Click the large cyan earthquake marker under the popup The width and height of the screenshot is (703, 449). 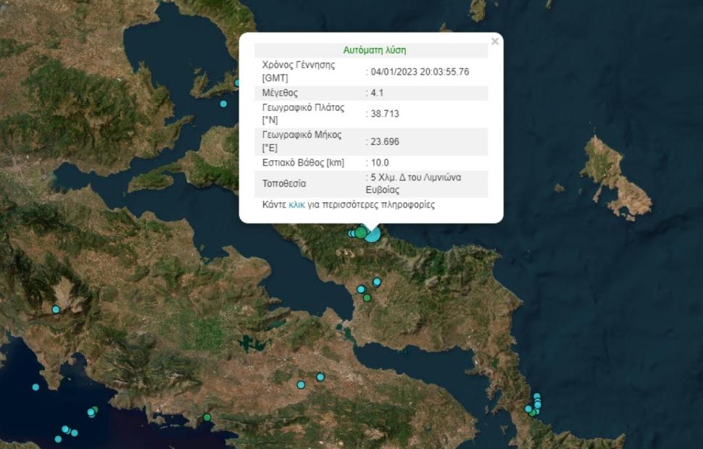373,234
